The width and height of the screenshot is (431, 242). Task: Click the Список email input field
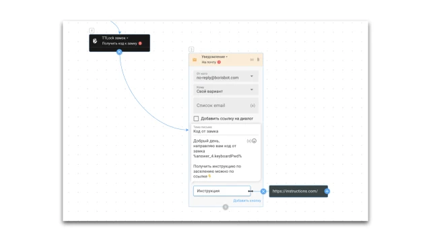tap(226, 106)
